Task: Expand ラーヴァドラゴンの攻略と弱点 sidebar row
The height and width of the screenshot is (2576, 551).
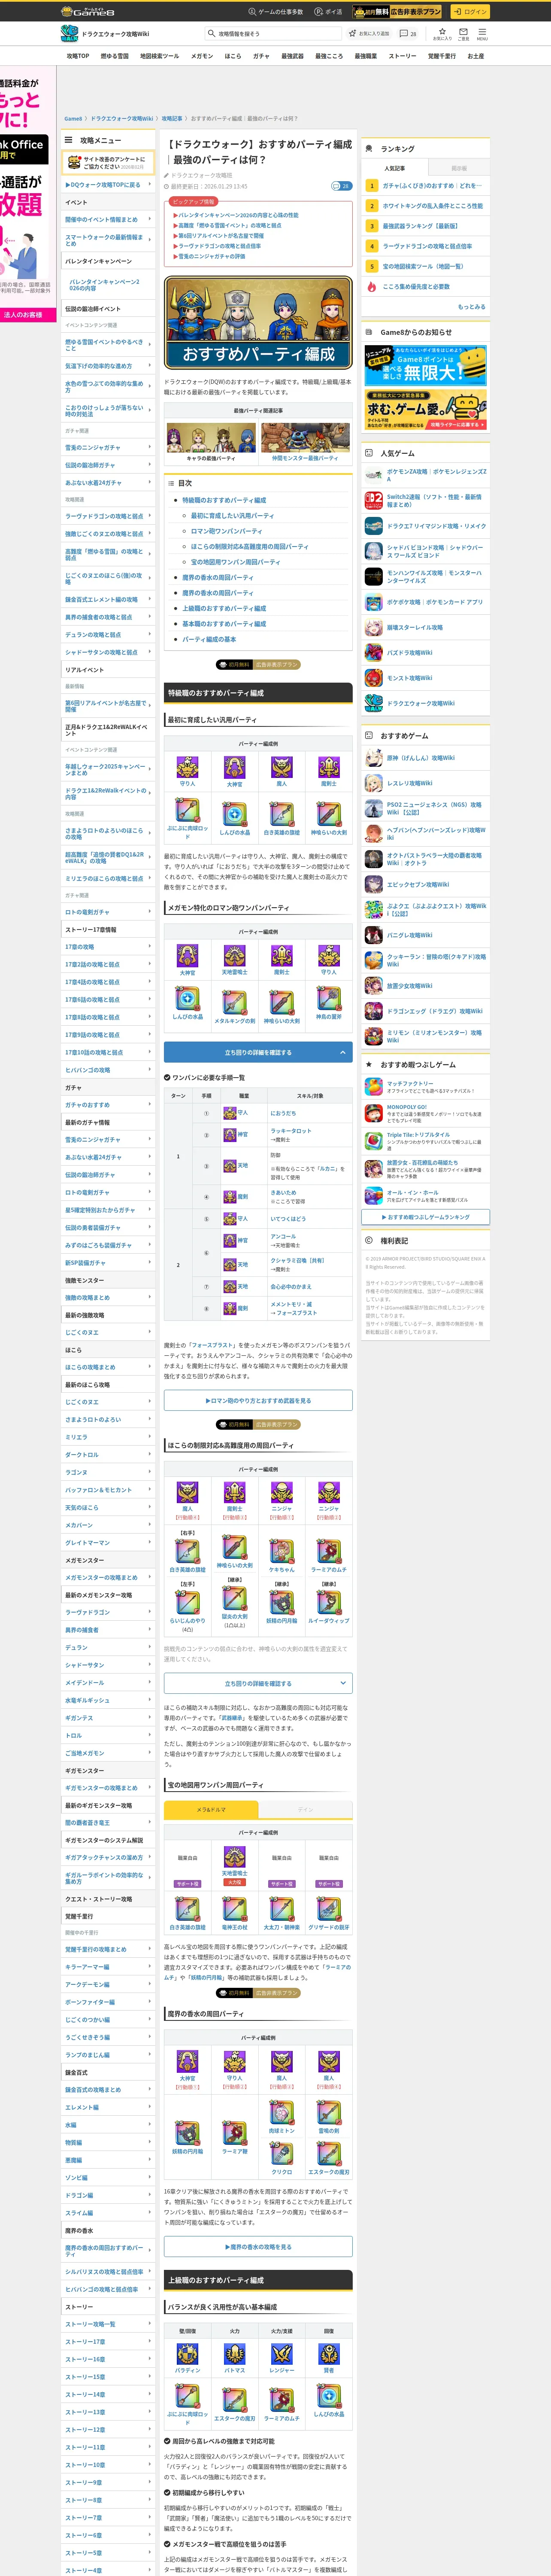Action: coord(108,516)
